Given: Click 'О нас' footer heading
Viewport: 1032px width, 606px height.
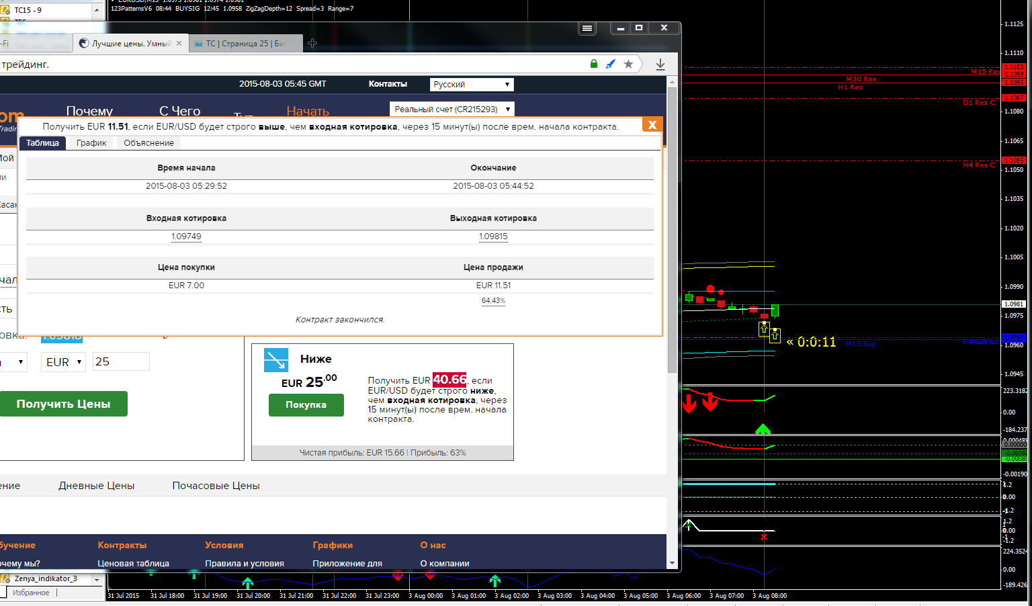Looking at the screenshot, I should coord(433,546).
